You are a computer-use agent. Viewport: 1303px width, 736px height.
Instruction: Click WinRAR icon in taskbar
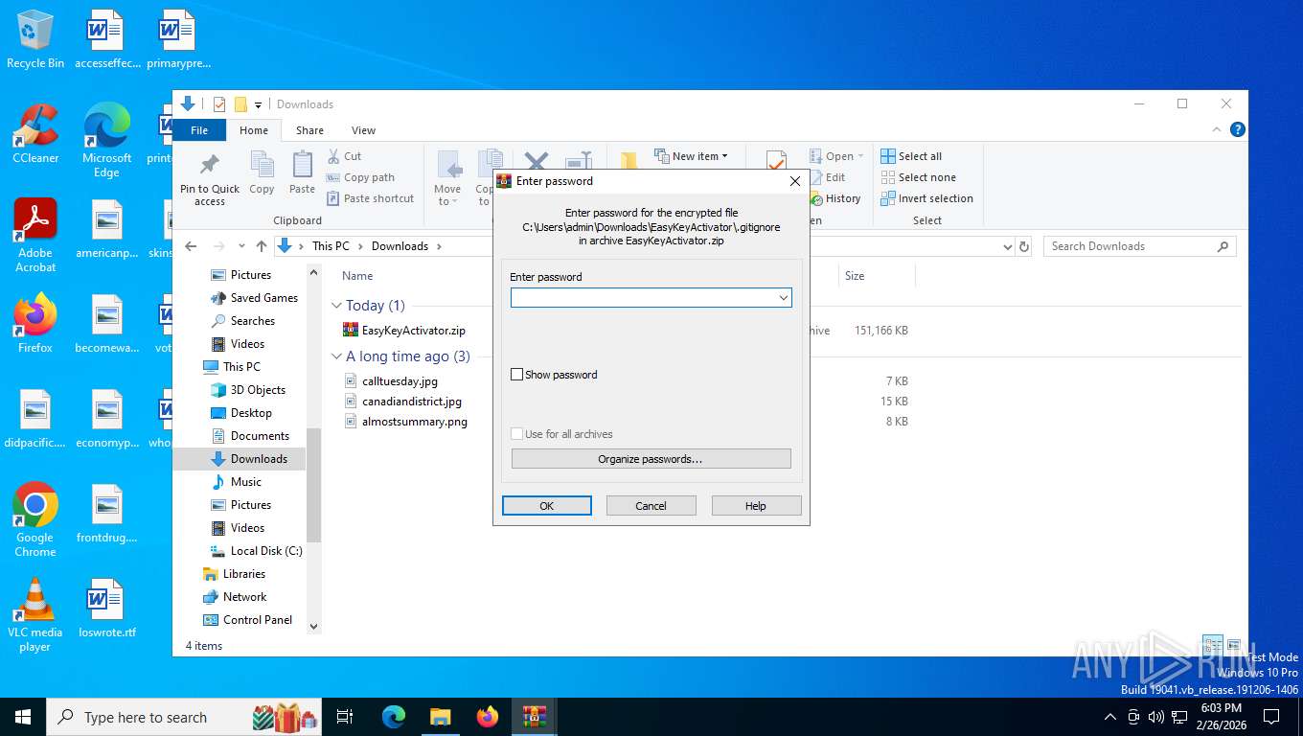coord(534,717)
